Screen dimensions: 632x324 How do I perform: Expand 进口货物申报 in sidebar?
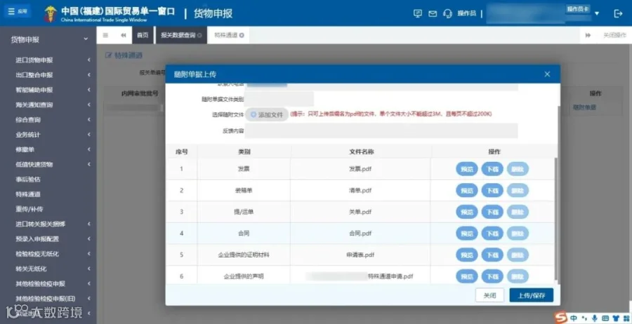pos(48,60)
